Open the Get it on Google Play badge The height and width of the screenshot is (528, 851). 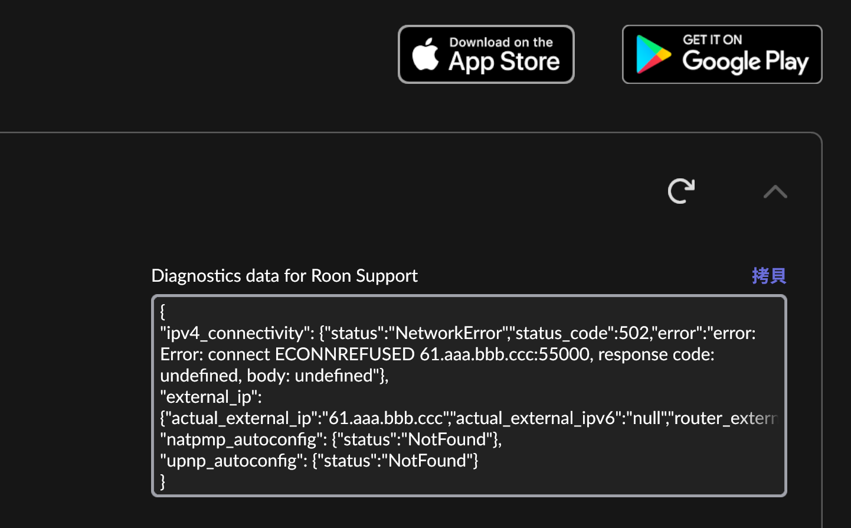722,54
